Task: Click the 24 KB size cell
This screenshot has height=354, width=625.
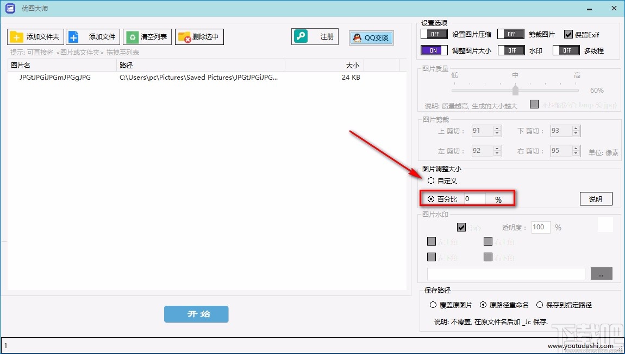Action: (351, 78)
